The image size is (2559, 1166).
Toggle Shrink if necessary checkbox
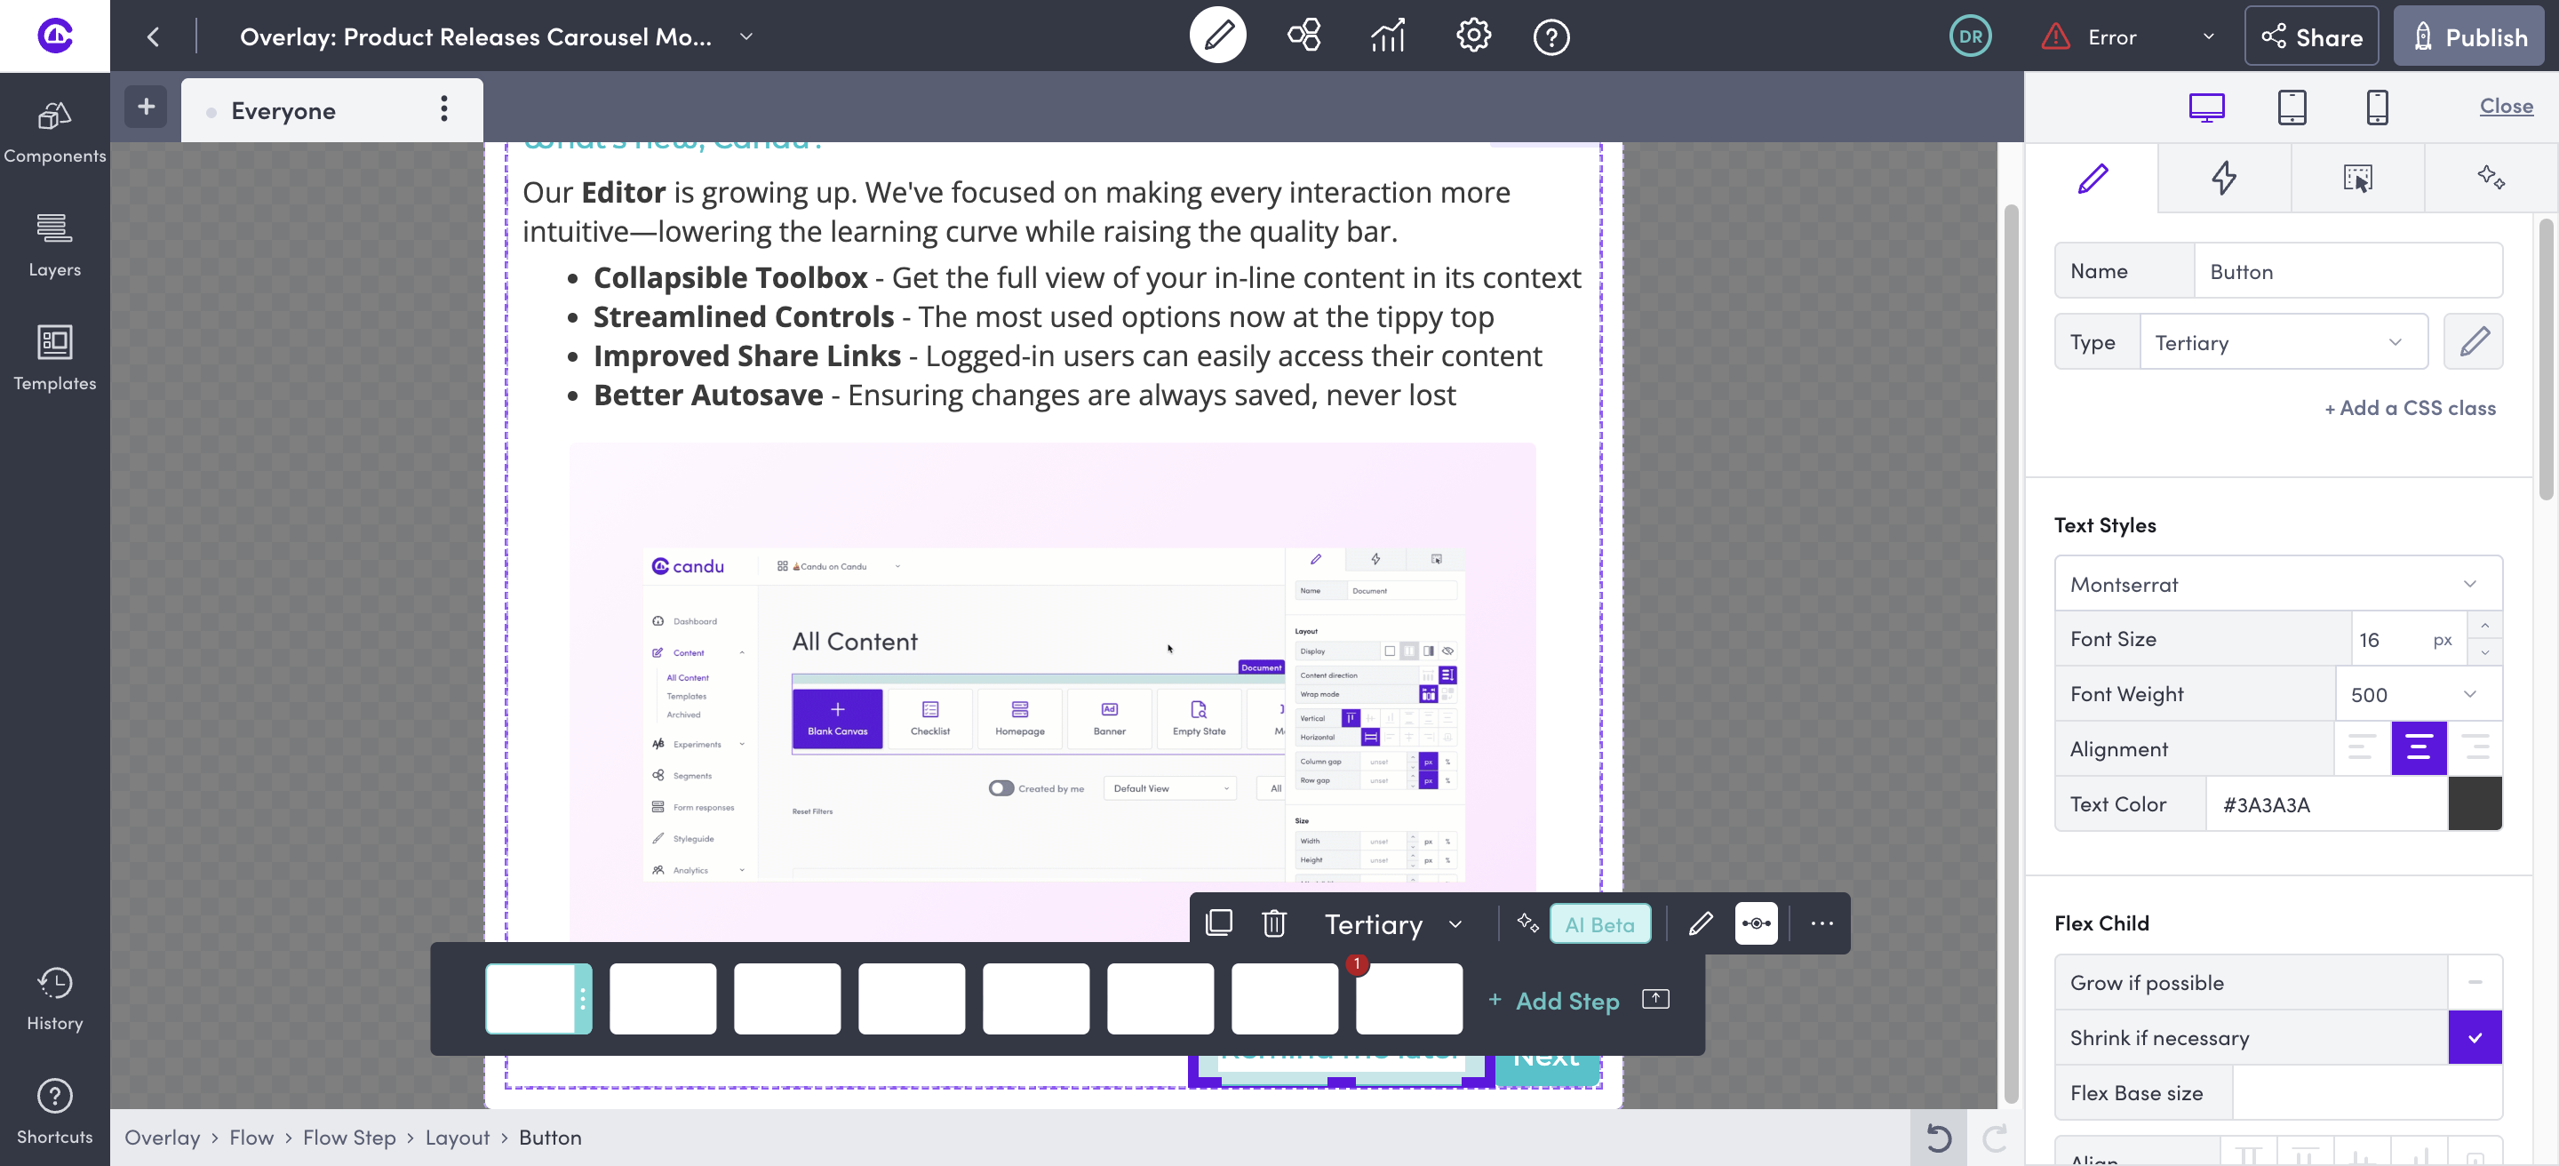(2475, 1038)
